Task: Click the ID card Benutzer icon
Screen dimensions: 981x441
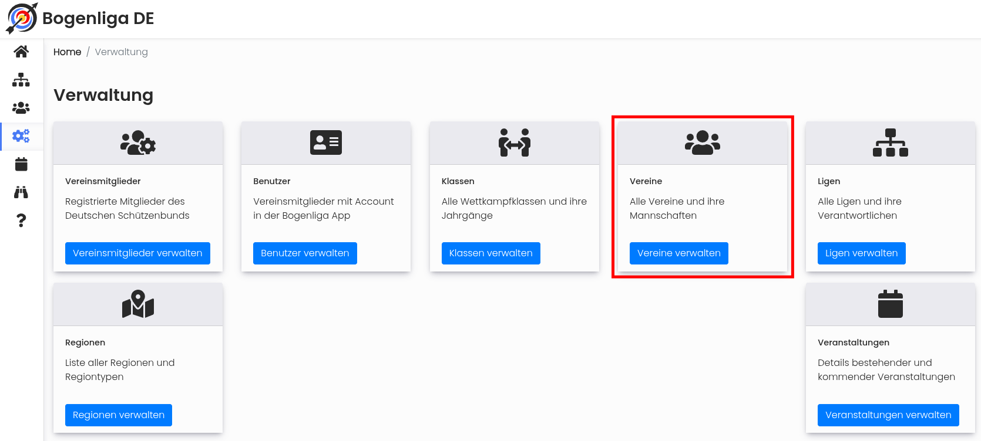Action: tap(326, 143)
